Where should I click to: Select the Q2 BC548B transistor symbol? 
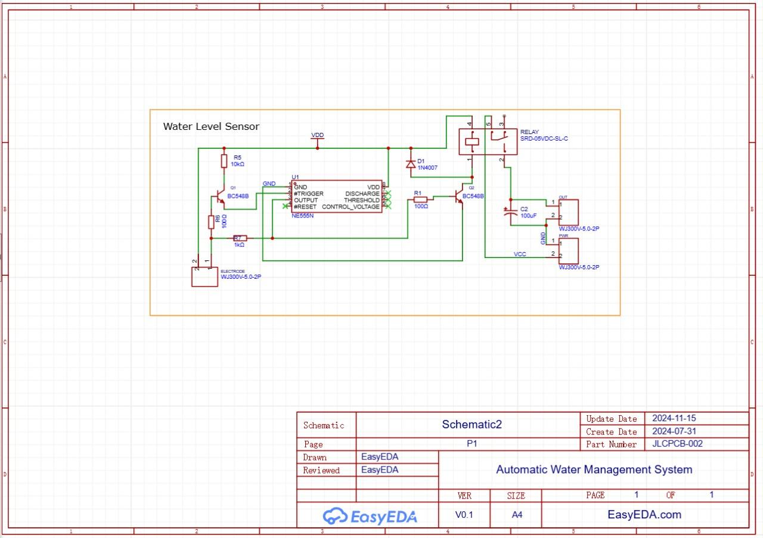(458, 197)
